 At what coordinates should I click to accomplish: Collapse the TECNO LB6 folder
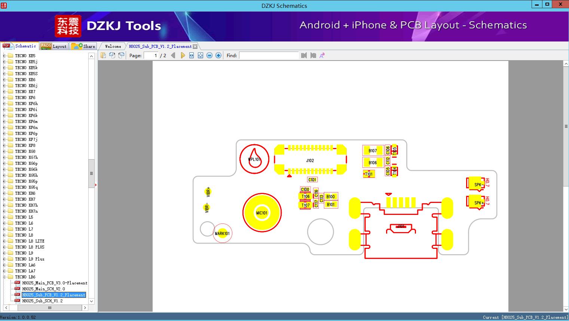pos(4,277)
